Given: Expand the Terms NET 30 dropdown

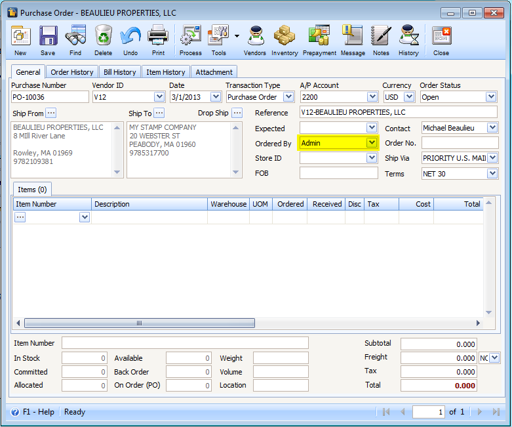Looking at the screenshot, I should 492,173.
